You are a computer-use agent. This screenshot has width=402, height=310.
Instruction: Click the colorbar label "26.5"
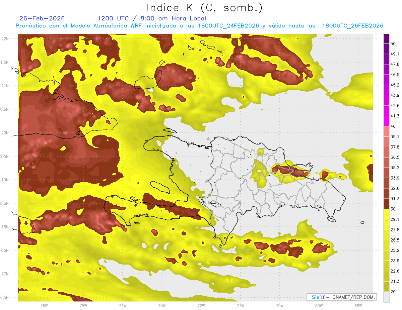coord(395,240)
